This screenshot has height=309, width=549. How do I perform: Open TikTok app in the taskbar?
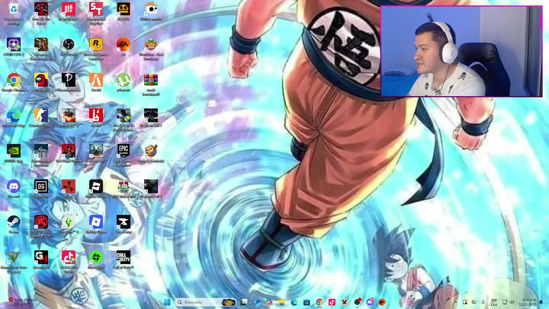(x=332, y=302)
